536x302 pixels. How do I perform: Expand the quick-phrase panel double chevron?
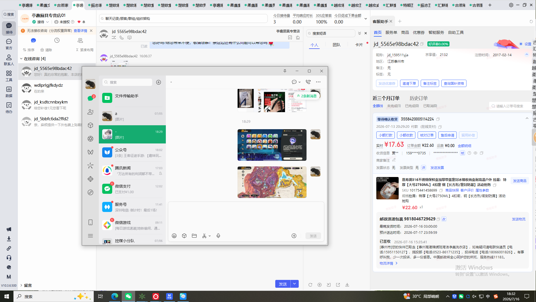click(360, 33)
